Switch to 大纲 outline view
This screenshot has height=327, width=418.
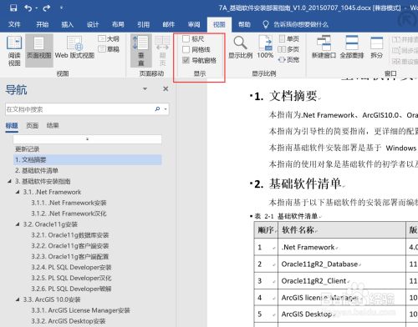pos(109,38)
